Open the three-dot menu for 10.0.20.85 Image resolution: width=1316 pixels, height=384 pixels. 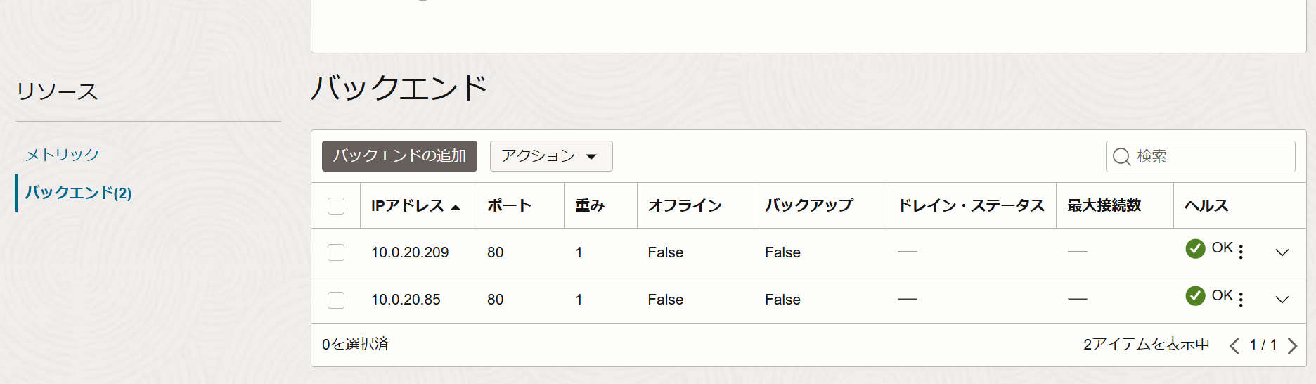1241,300
